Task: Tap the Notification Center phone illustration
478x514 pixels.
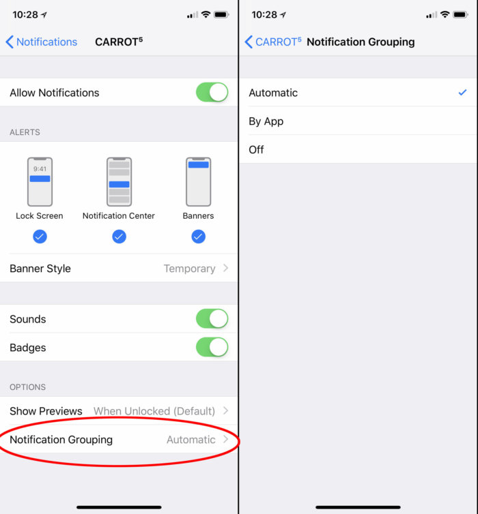Action: click(119, 182)
